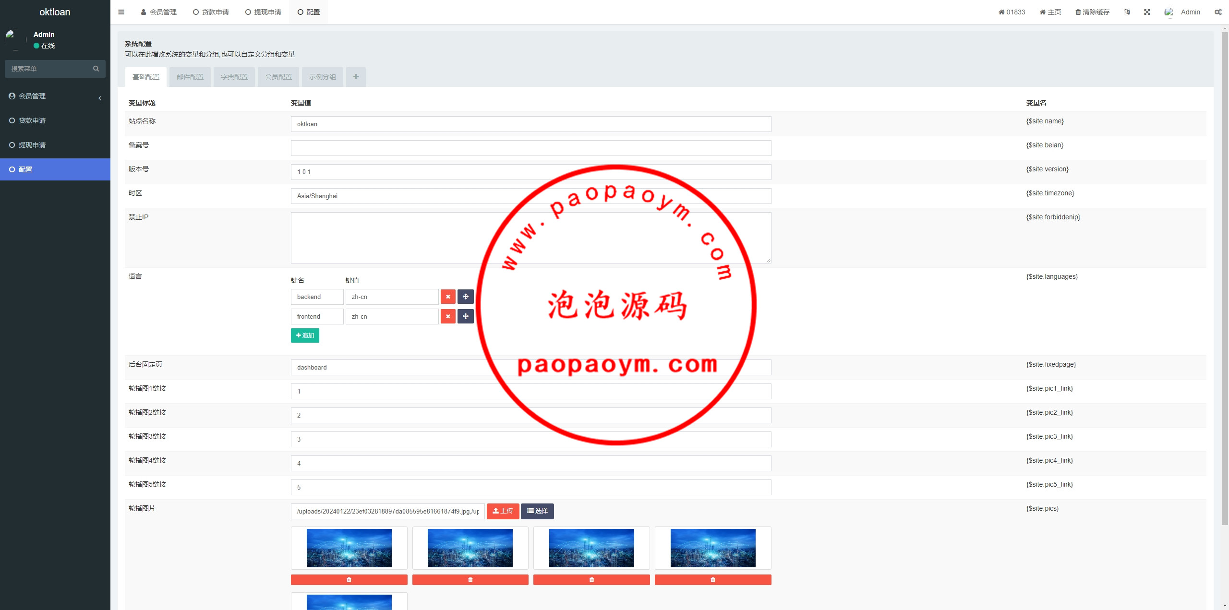This screenshot has height=610, width=1229.
Task: Click the red 上传 upload button
Action: [503, 511]
